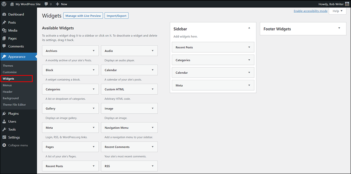Viewport: 351px width, 174px height.
Task: Click the Plugins plug icon
Action: pyautogui.click(x=4, y=113)
